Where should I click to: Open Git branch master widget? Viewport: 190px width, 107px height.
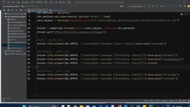pos(183,101)
